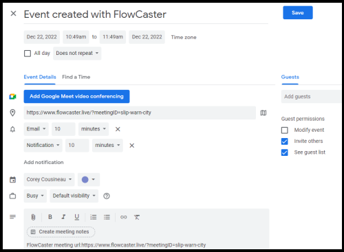This screenshot has height=252, width=344.
Task: Uncheck the Invite others permission
Action: [x=285, y=141]
